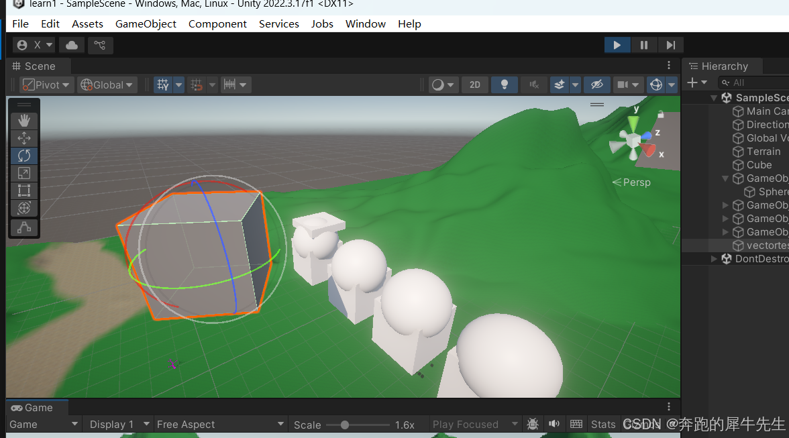The width and height of the screenshot is (789, 438).
Task: Toggle Gizmos in the Scene view
Action: [655, 85]
